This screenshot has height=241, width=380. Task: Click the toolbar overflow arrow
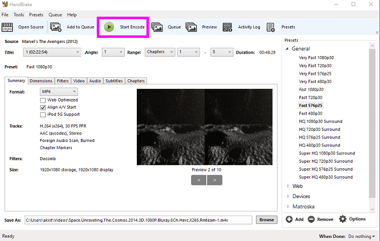[377, 32]
